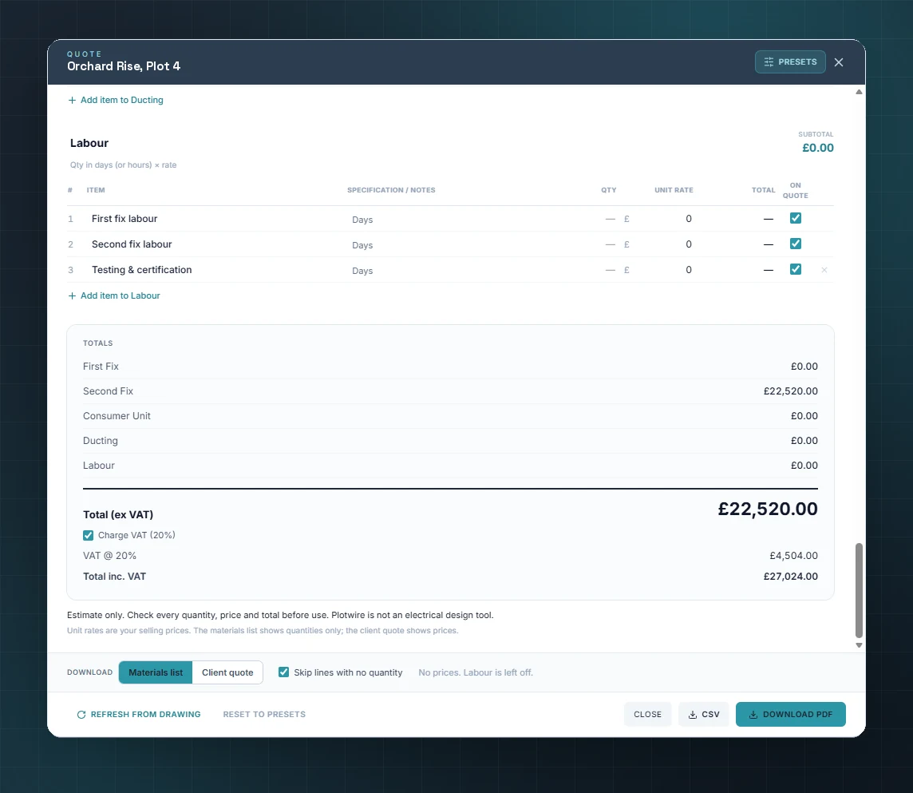Click Refresh from Drawing
Viewport: 913px width, 793px height.
click(x=139, y=715)
